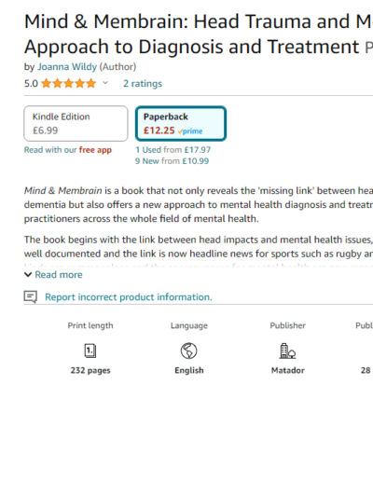Click the Print length page icon
Viewport: 373px width, 481px height.
pos(90,350)
